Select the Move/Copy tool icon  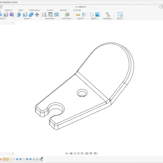(x=37, y=15)
